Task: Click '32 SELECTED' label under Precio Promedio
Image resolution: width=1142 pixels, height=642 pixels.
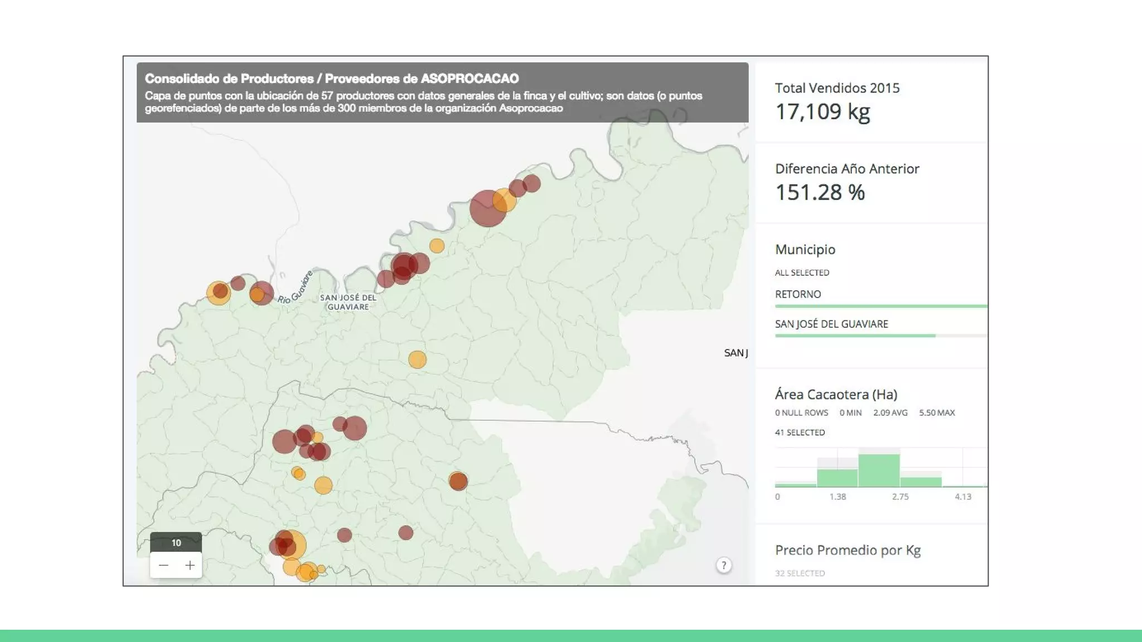Action: [x=800, y=573]
